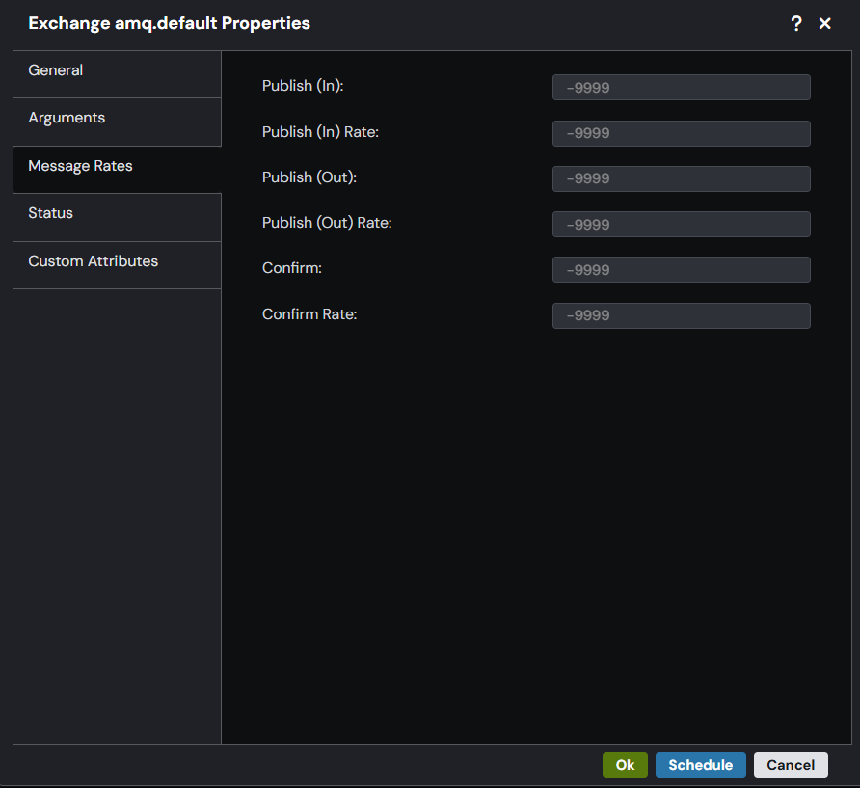Viewport: 860px width, 788px height.
Task: Click the Publish (In) Rate label
Action: pyautogui.click(x=320, y=132)
